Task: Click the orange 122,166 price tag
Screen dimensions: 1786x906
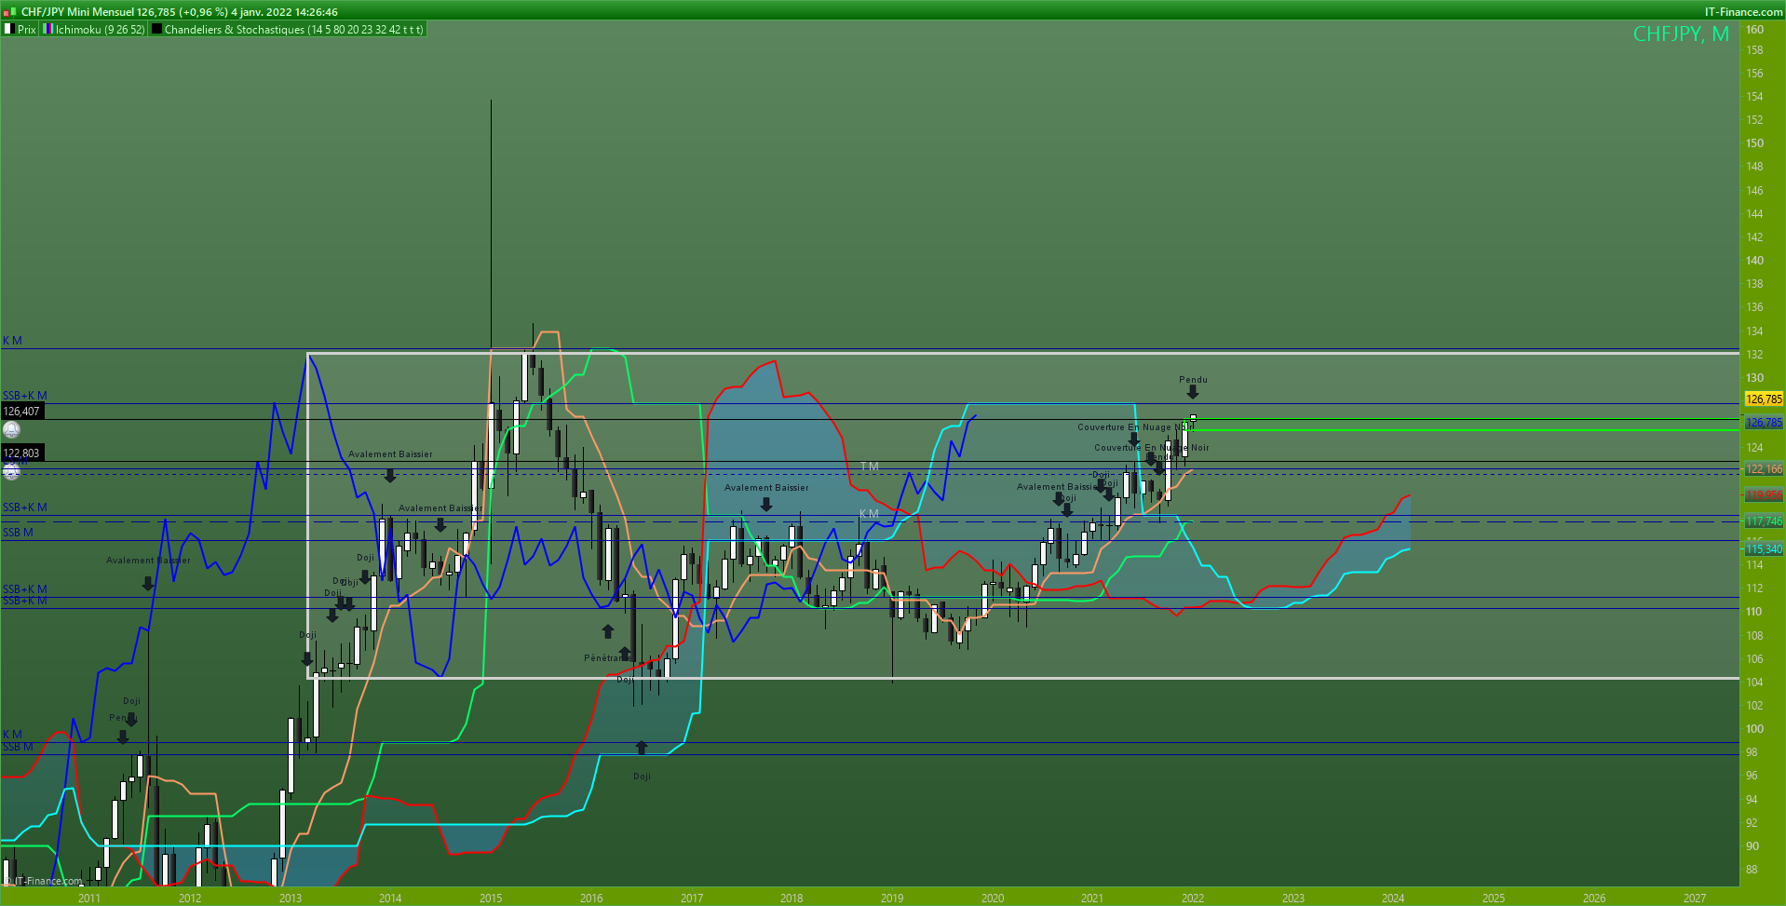Action: tap(1764, 469)
